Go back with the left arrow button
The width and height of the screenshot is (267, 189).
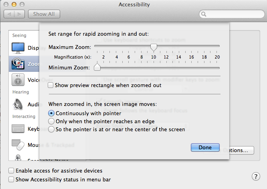10,14
